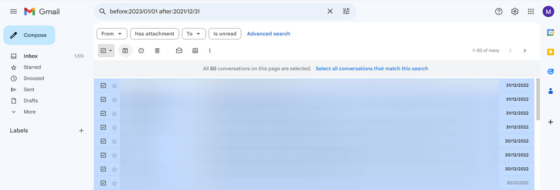
Task: Open the three-dot More actions menu
Action: 210,51
